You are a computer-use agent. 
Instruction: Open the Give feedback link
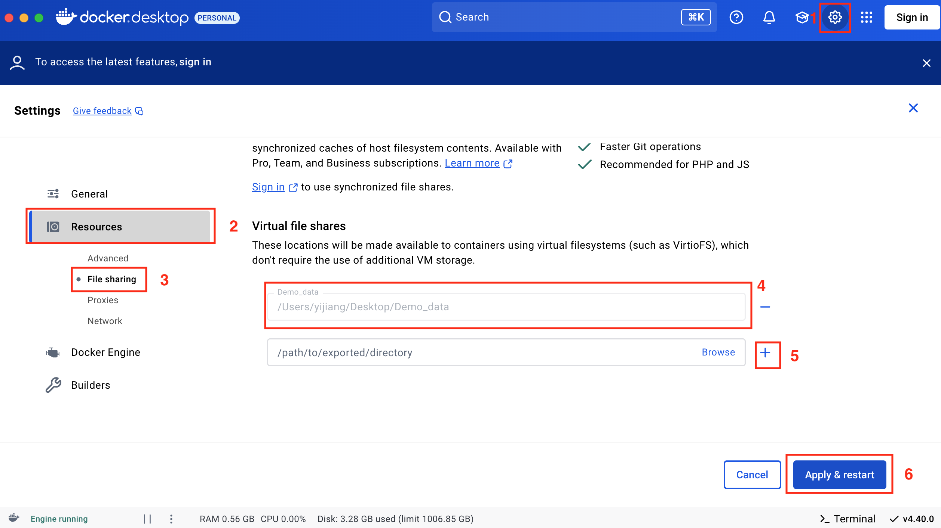[x=102, y=111]
